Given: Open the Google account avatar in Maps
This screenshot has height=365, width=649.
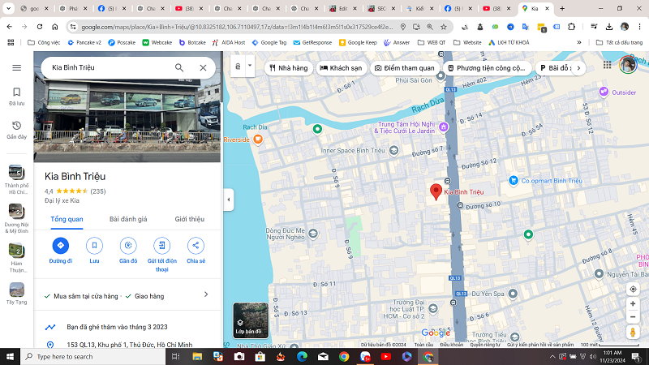Looking at the screenshot, I should pyautogui.click(x=627, y=65).
